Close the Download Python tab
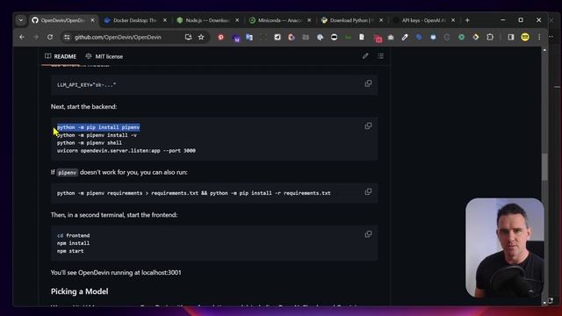 click(x=381, y=20)
